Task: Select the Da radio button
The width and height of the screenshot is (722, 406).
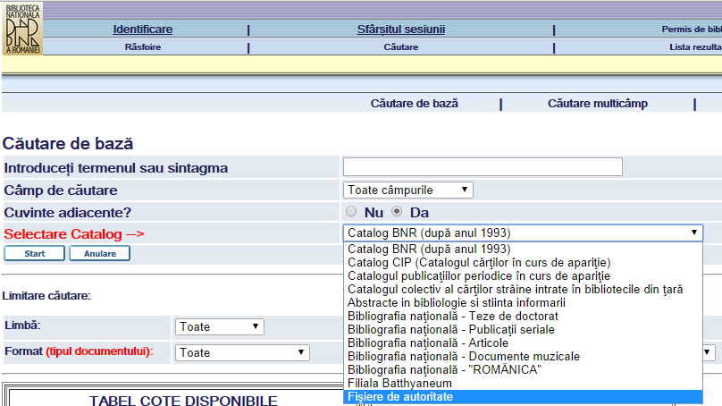Action: 397,212
